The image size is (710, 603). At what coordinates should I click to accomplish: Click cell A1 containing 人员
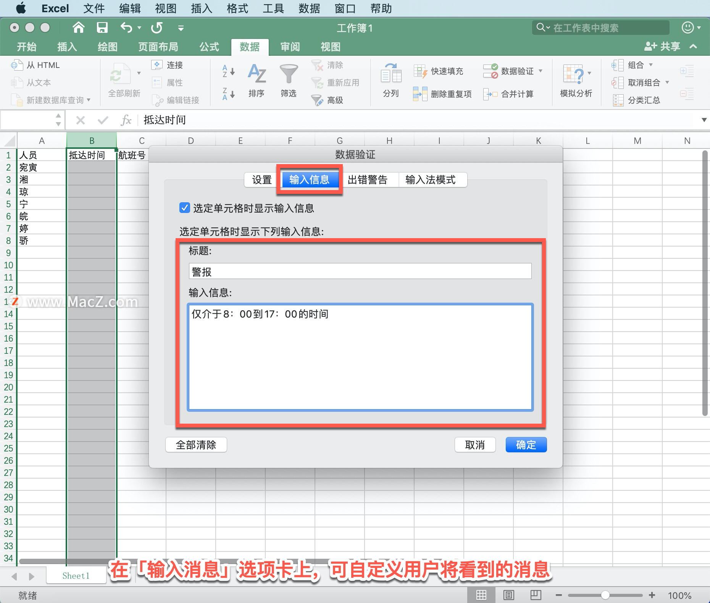(42, 155)
